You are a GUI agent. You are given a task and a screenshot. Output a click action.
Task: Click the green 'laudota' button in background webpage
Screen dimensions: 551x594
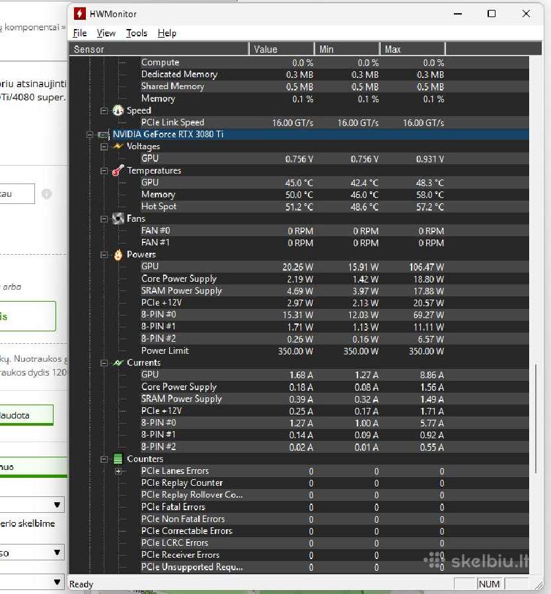click(x=26, y=415)
